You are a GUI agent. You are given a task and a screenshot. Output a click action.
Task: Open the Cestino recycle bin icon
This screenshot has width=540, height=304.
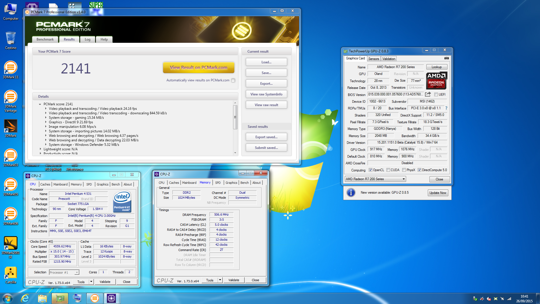[11, 41]
